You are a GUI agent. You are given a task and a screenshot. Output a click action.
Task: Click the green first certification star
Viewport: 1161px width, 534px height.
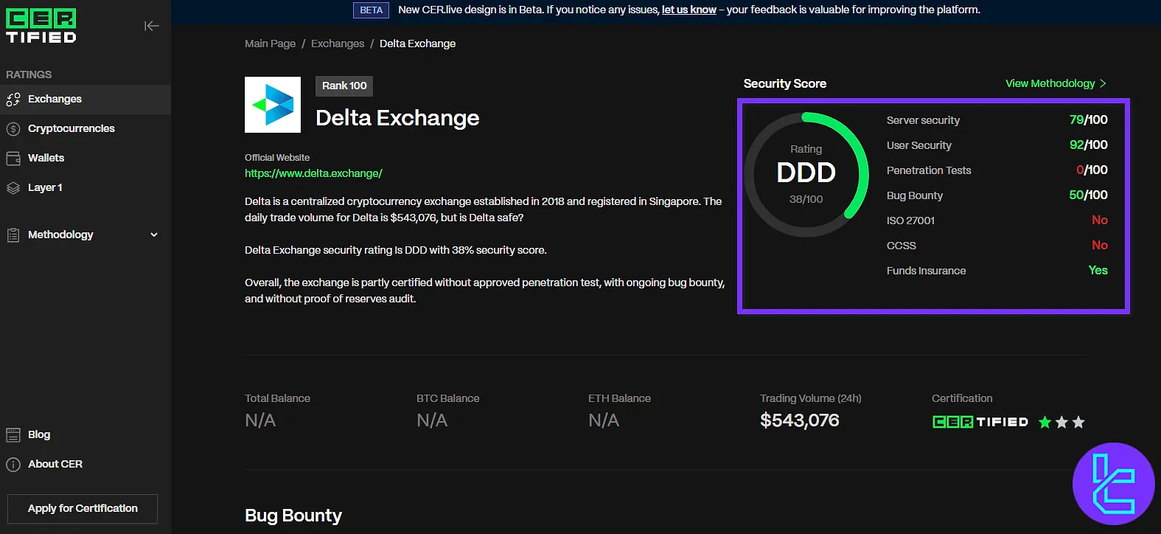1045,422
